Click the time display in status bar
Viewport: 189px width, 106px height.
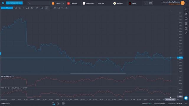[x=6, y=104]
